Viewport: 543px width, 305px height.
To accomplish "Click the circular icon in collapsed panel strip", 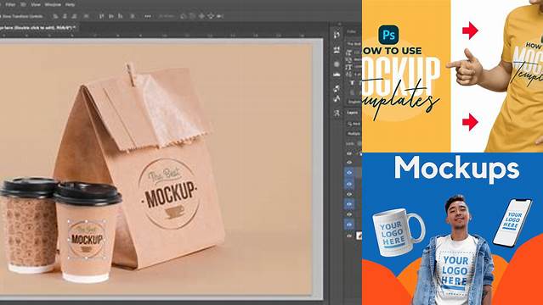I will [x=337, y=64].
